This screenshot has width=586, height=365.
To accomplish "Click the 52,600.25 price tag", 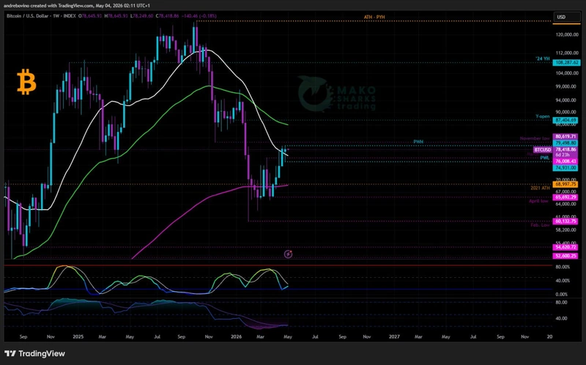I will pyautogui.click(x=565, y=256).
